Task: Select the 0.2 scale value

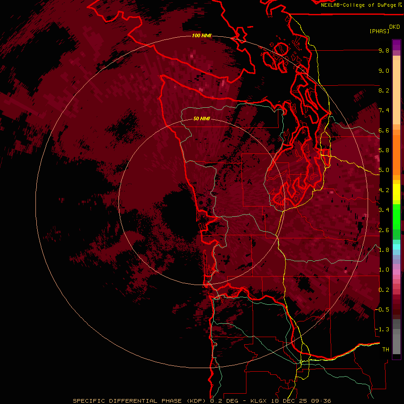Action: point(384,290)
